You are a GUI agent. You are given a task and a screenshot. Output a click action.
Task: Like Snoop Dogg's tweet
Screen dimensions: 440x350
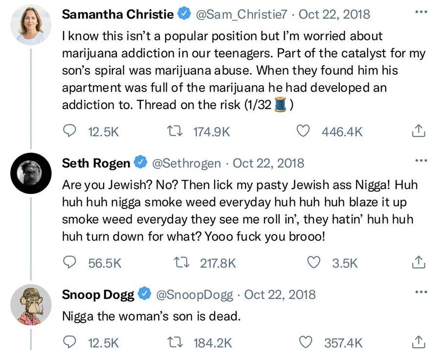pos(304,342)
